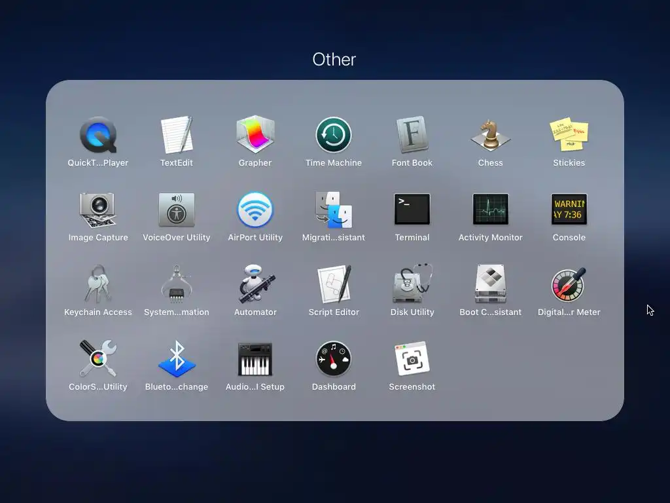Open the Stickies app icon
The width and height of the screenshot is (670, 503).
pyautogui.click(x=569, y=135)
